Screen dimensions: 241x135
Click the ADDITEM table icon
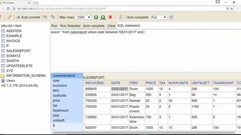point(3,31)
